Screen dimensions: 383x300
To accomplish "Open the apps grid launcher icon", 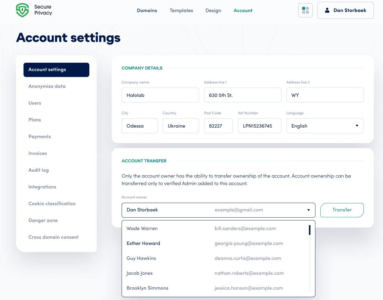I will (x=305, y=10).
